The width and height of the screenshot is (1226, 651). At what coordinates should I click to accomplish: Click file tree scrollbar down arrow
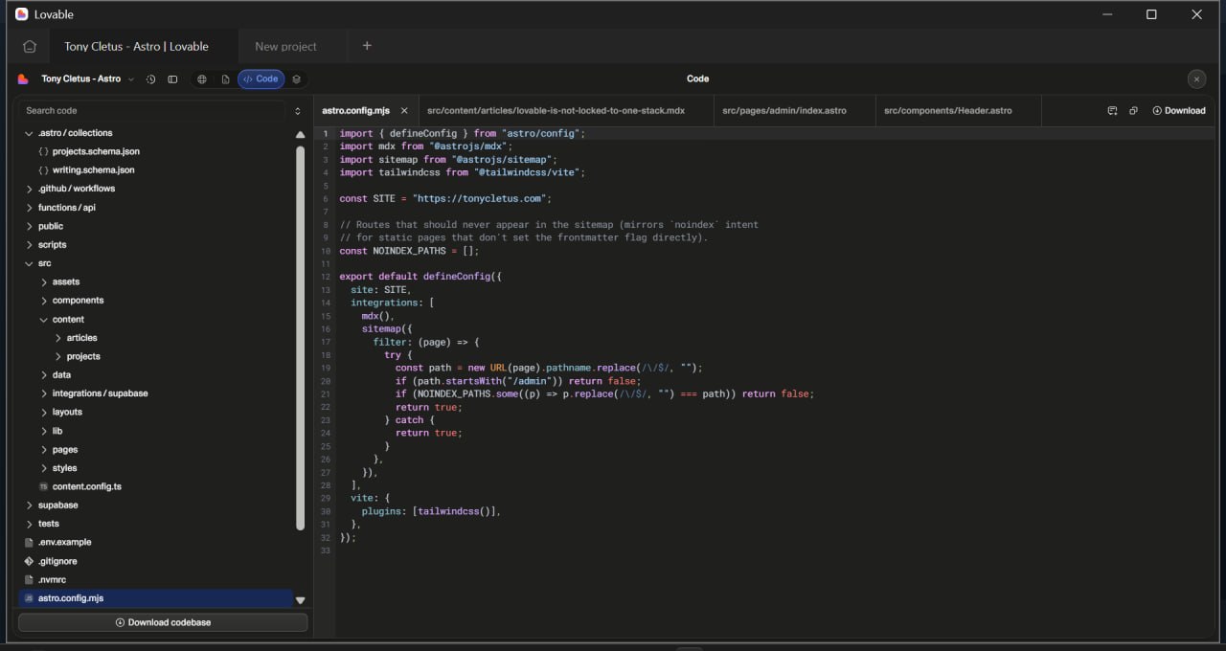point(300,600)
